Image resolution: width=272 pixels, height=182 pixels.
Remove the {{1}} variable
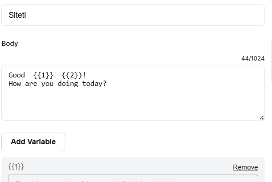(x=245, y=167)
